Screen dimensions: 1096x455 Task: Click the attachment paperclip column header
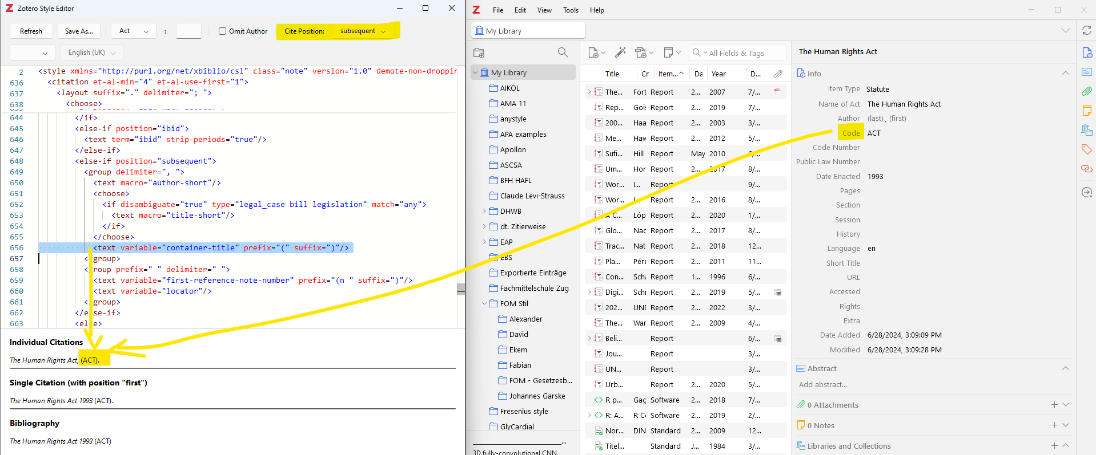778,74
